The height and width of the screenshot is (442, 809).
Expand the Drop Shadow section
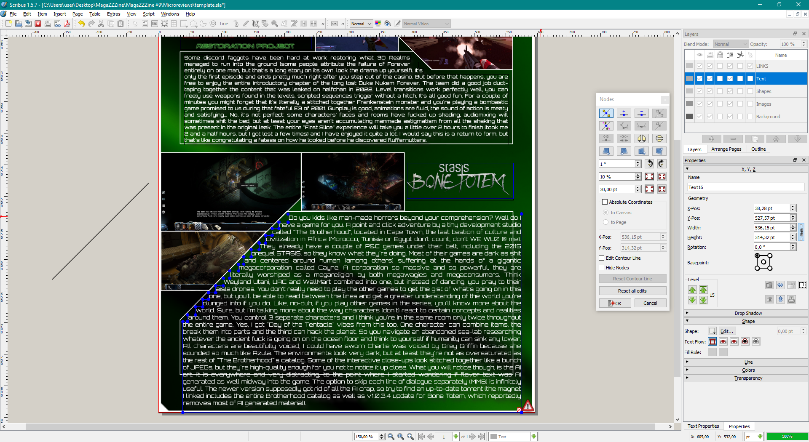point(746,313)
